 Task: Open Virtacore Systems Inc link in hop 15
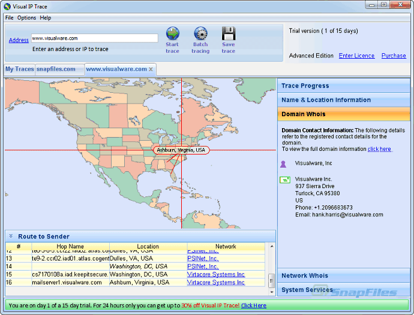[x=216, y=274]
